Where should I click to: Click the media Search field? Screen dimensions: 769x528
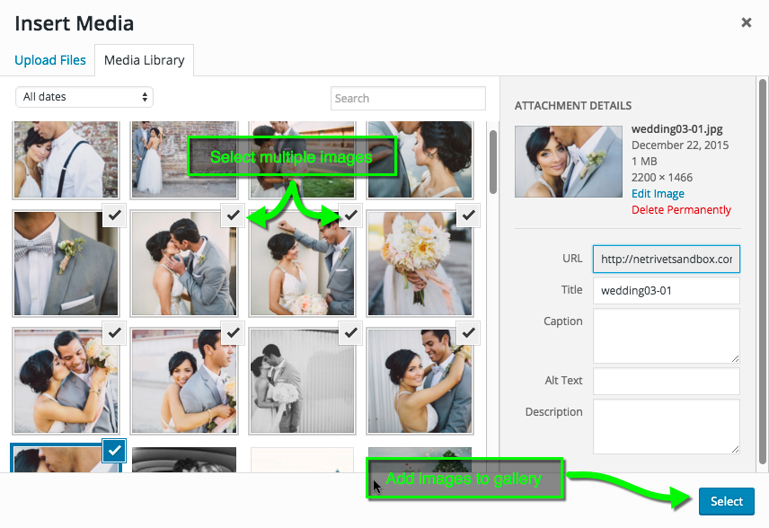[x=408, y=99]
